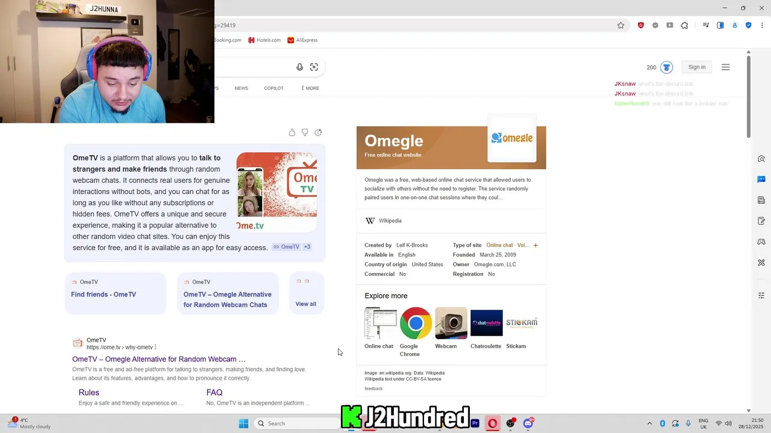Open the Opera browser taskbar icon

coord(493,423)
